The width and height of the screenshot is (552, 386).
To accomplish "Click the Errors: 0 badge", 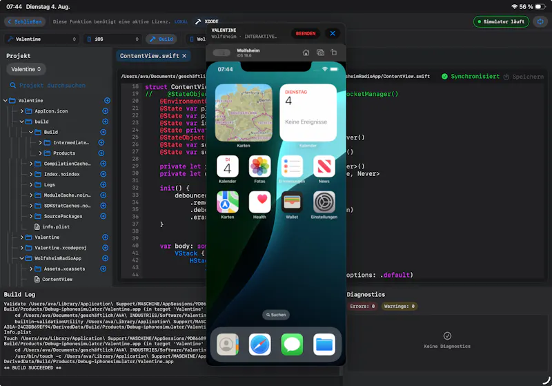I will point(362,306).
